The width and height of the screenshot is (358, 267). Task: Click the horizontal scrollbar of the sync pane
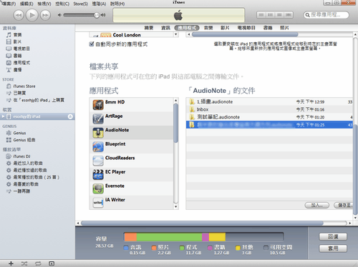point(202,223)
